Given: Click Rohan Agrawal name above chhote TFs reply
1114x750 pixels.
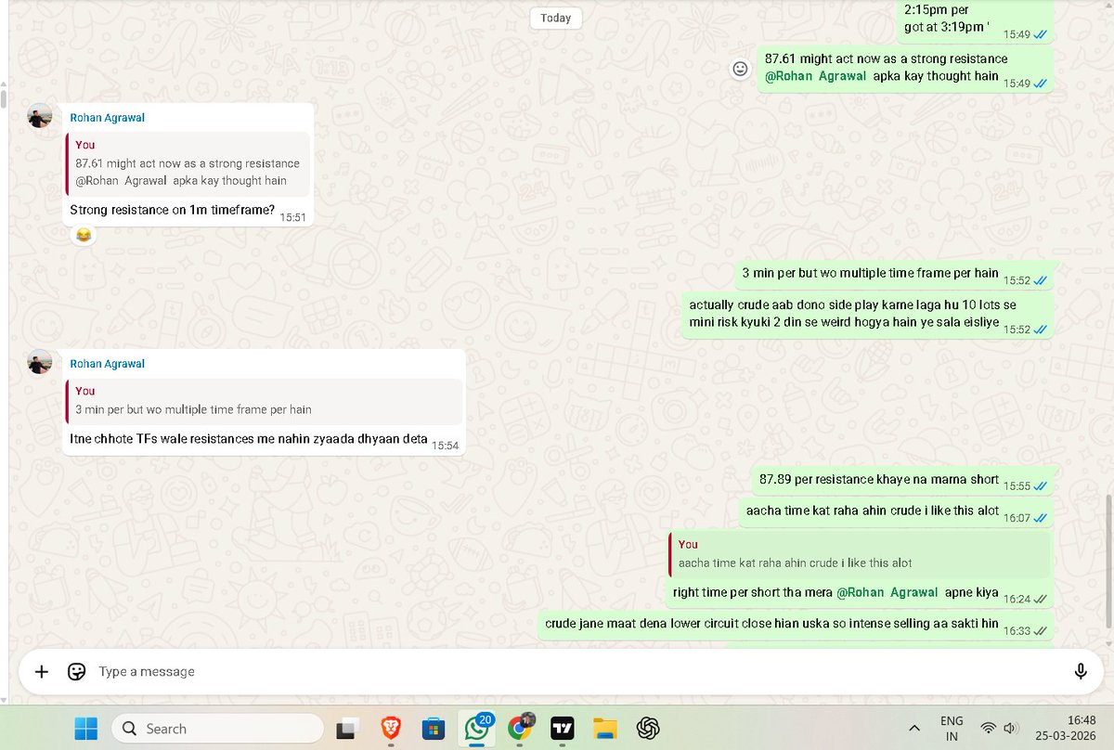Looking at the screenshot, I should pos(108,364).
